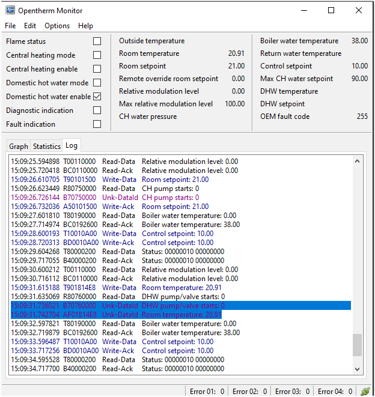Open the Options menu

click(x=57, y=26)
